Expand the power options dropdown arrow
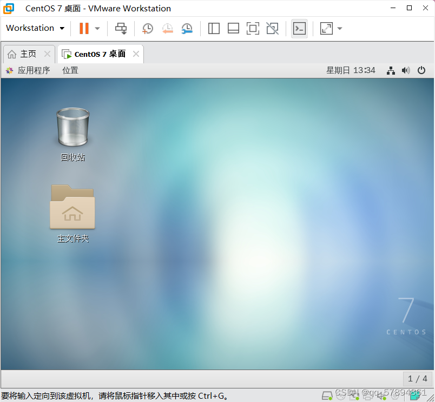 [x=97, y=28]
